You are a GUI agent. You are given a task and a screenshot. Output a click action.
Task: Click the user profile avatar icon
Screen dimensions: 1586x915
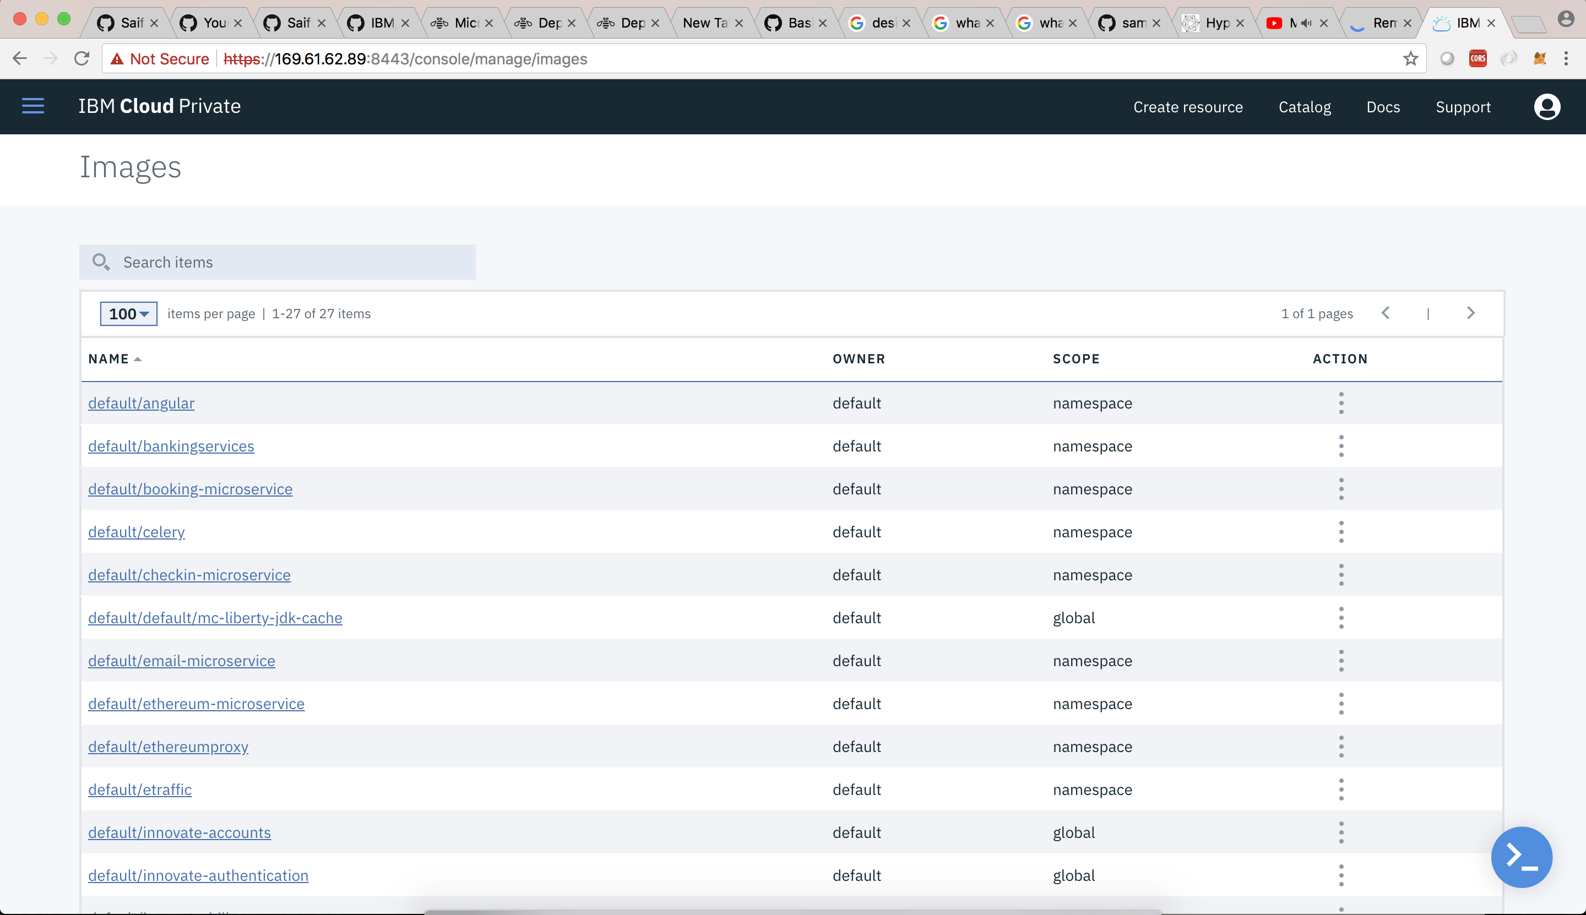click(x=1546, y=107)
